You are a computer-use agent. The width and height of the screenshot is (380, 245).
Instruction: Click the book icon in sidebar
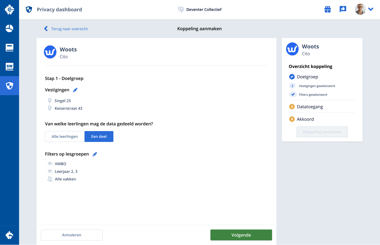pyautogui.click(x=10, y=48)
